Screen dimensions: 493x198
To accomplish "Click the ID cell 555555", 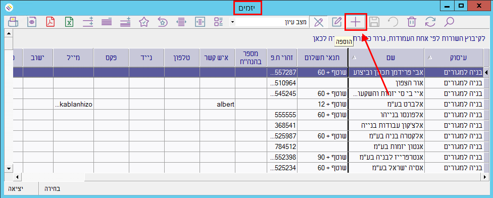I will (282, 115).
